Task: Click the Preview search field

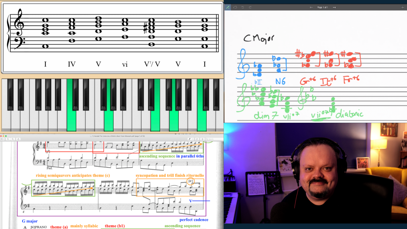Action: tap(214, 139)
